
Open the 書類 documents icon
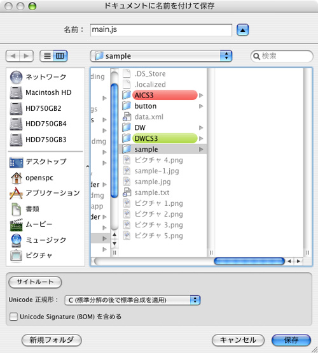click(x=16, y=209)
